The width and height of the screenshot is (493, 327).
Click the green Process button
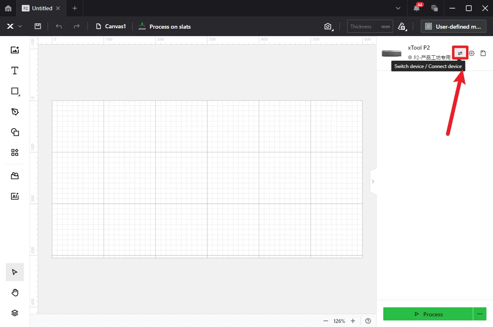[428, 314]
